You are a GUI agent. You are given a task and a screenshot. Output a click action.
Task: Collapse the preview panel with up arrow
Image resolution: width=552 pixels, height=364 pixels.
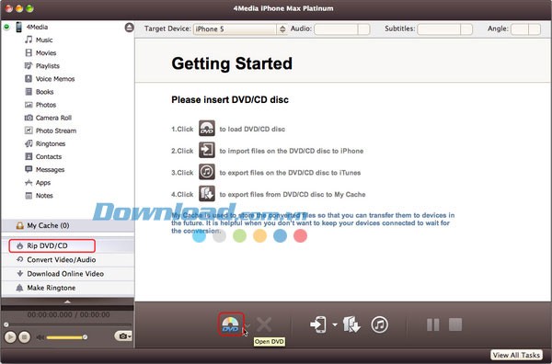pos(67,301)
